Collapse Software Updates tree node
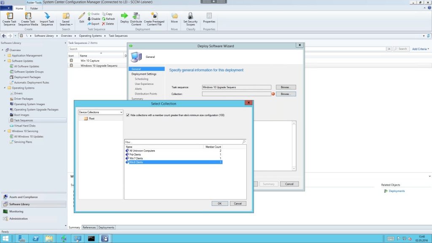The height and width of the screenshot is (243, 432). click(x=5, y=61)
